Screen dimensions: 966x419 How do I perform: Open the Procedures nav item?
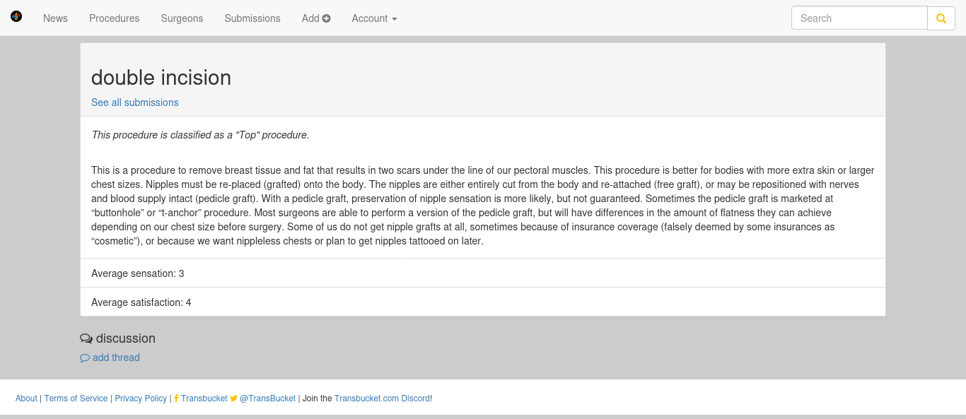pyautogui.click(x=115, y=18)
